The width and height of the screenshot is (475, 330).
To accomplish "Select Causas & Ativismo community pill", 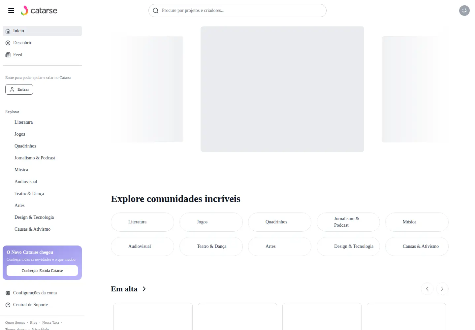I will (417, 247).
